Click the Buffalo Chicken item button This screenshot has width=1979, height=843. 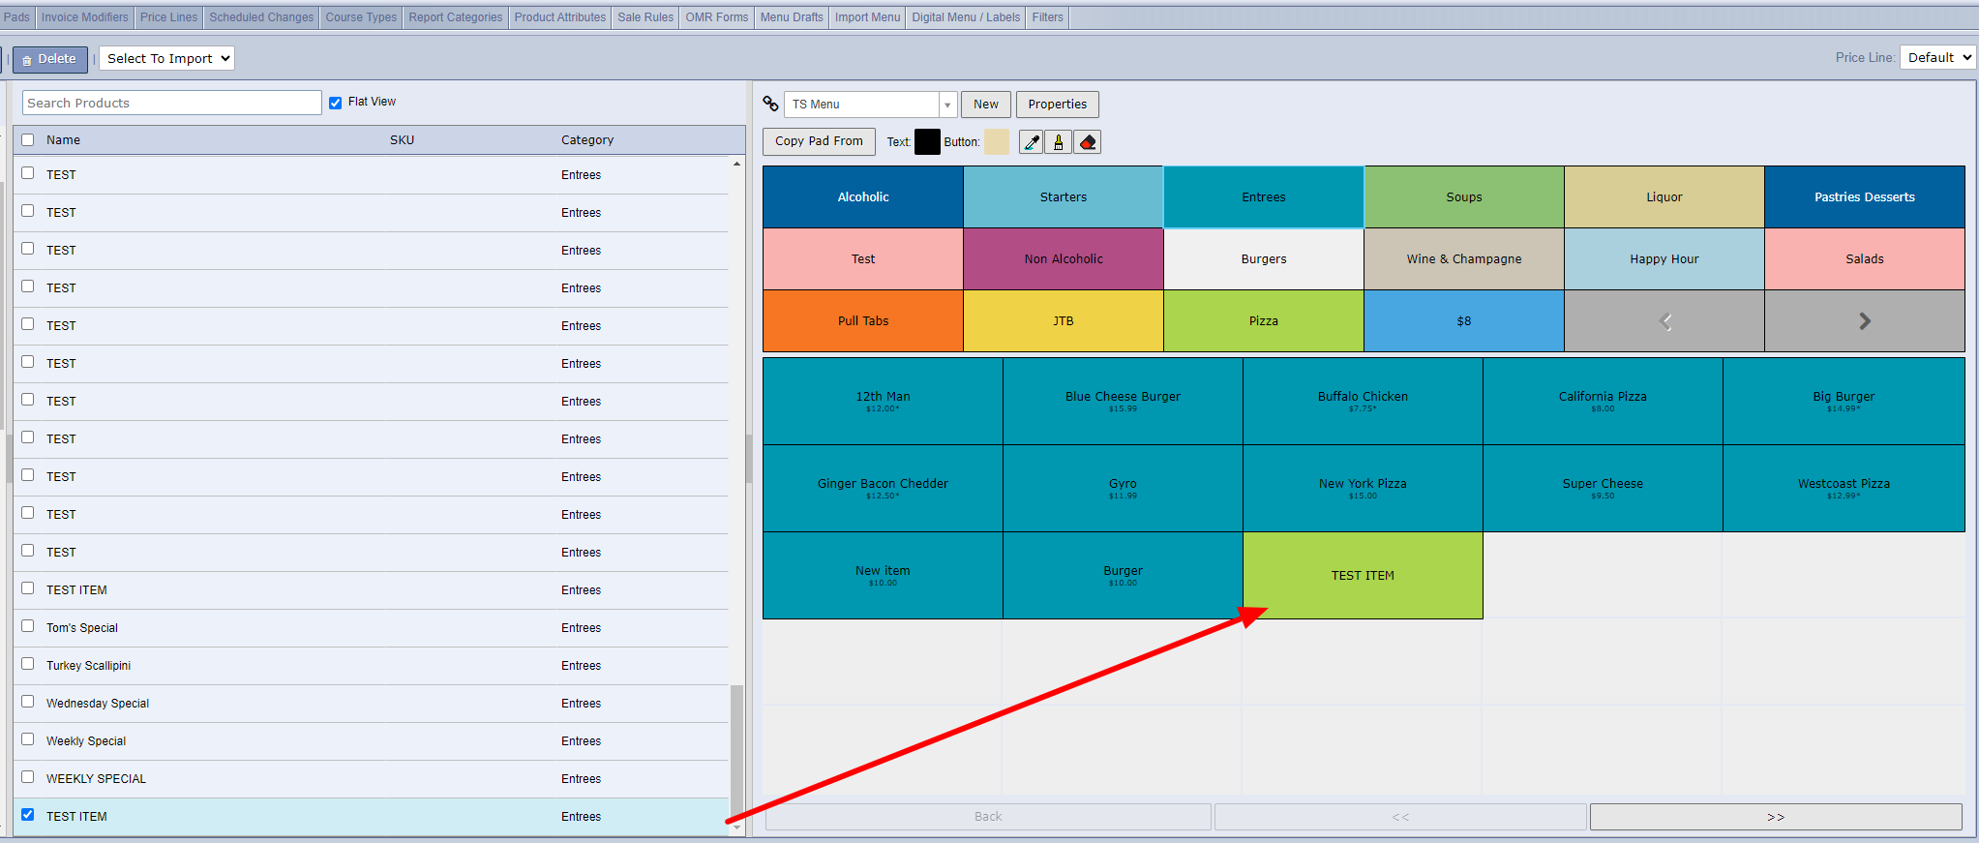click(1363, 402)
